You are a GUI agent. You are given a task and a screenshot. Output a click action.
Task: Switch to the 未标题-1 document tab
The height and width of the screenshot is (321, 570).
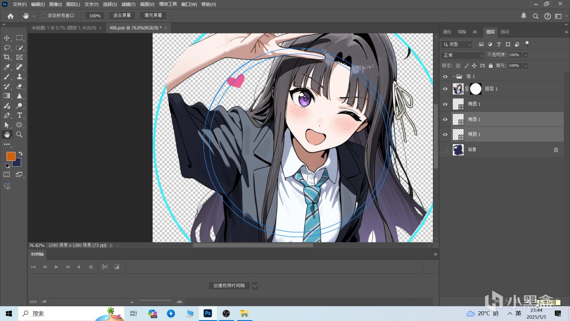(x=64, y=28)
